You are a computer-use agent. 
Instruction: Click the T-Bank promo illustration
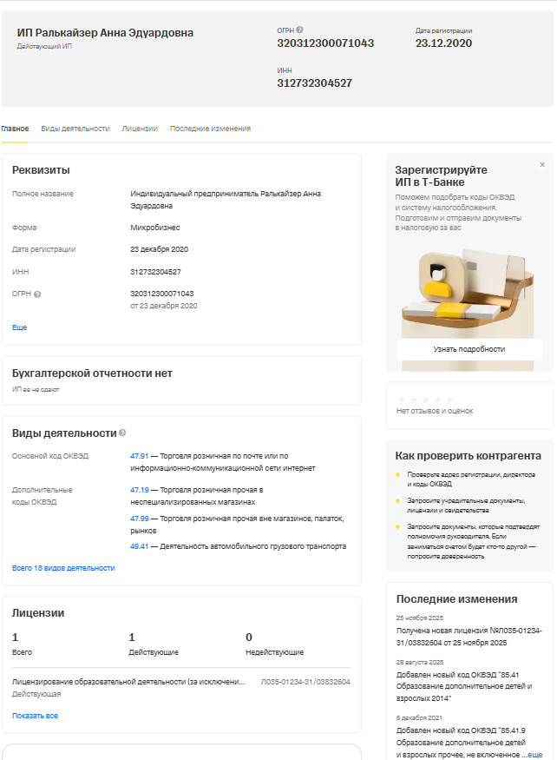[x=469, y=288]
